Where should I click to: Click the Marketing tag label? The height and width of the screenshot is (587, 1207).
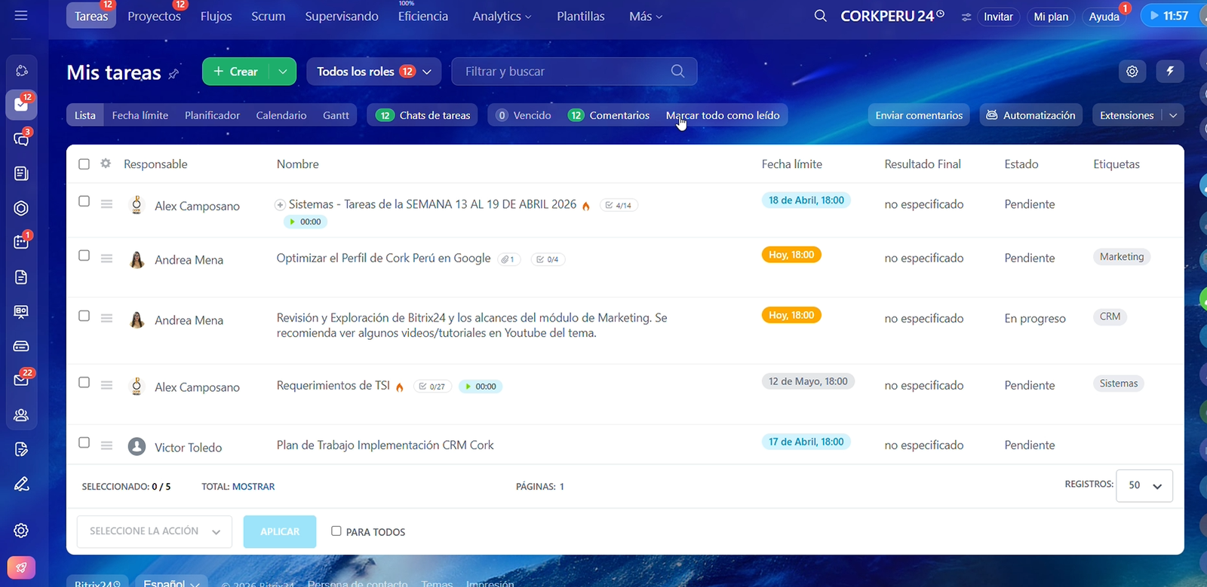1122,257
